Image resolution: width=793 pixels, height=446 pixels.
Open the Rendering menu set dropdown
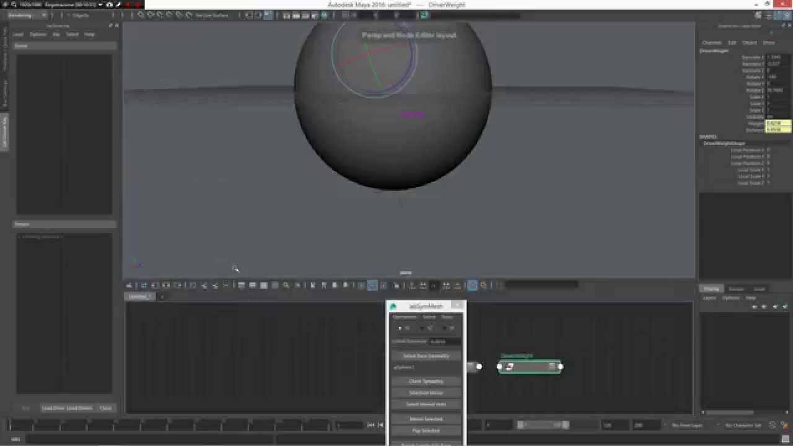point(27,15)
